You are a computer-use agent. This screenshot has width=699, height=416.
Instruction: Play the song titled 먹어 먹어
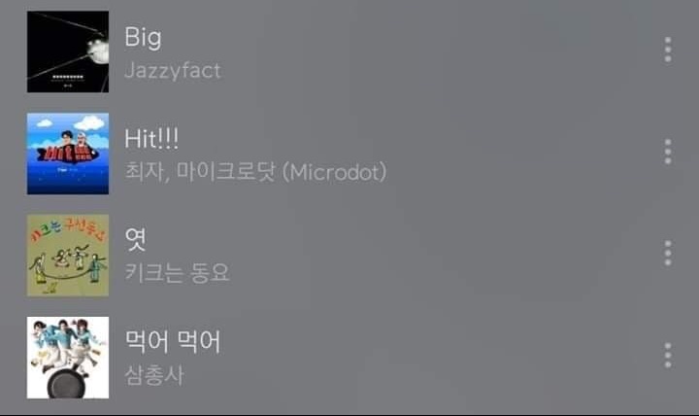173,342
